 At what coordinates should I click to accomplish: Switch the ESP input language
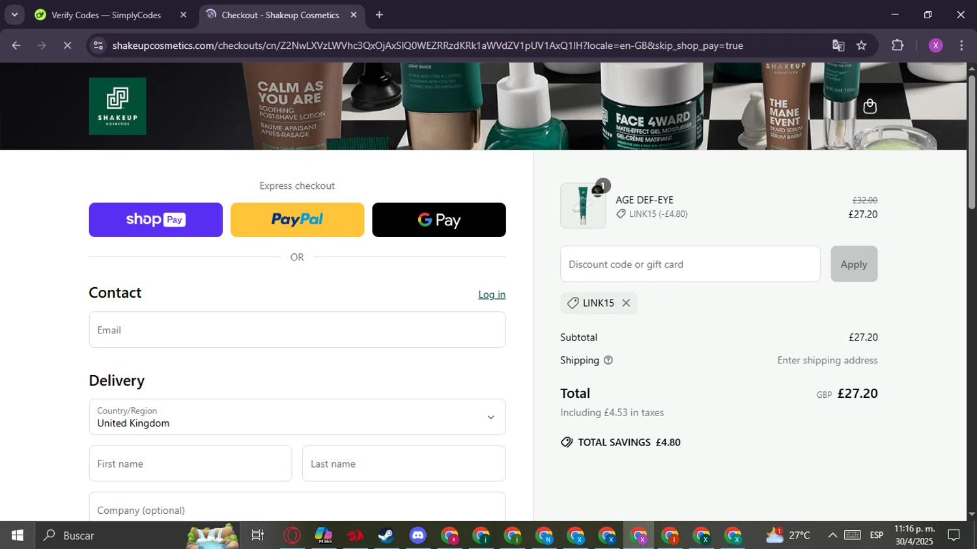pos(877,535)
